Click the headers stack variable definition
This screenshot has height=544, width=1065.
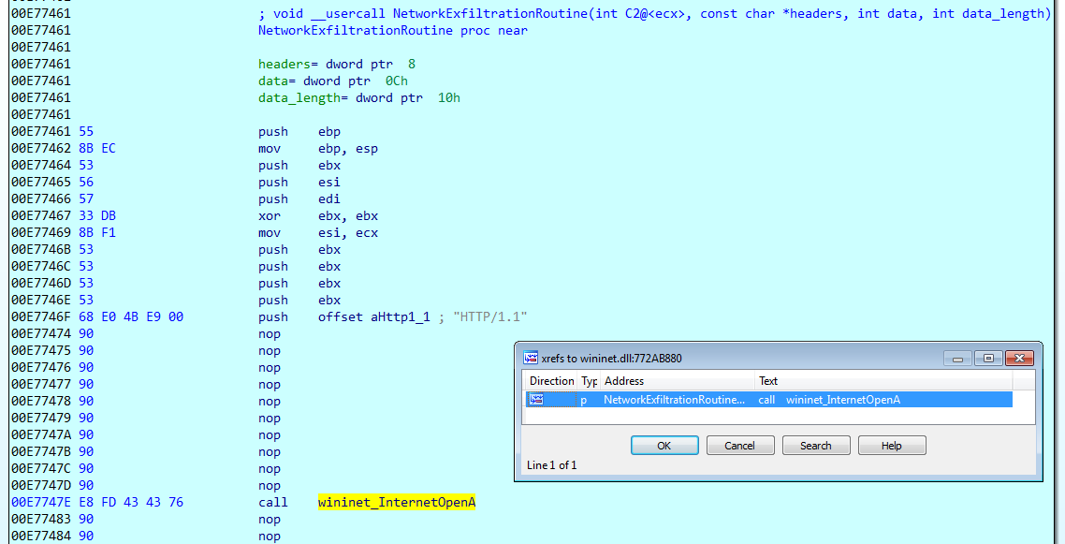283,64
